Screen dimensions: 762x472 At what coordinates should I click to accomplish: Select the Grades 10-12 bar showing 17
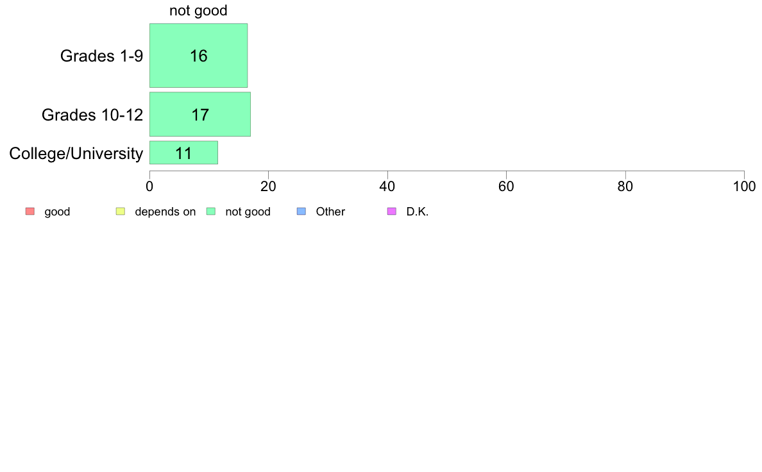199,114
